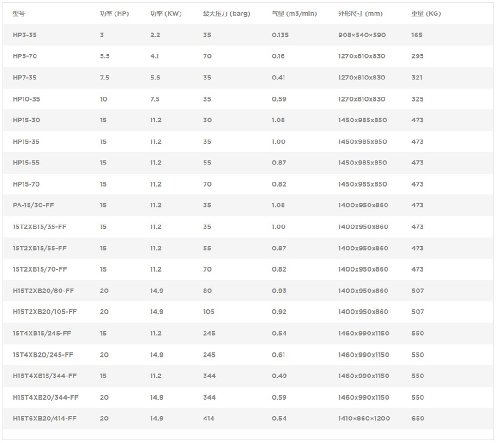Select the 最大压力 (barg) column header
Viewport: 496px width, 443px height.
click(226, 14)
